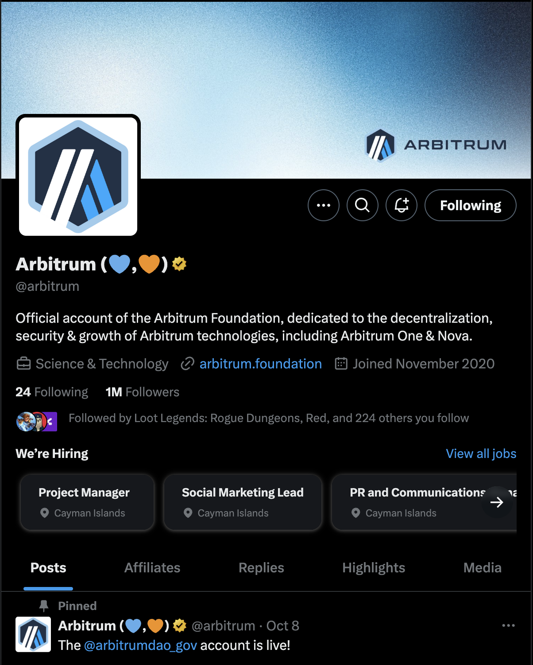Open the Project Manager job card

(87, 502)
